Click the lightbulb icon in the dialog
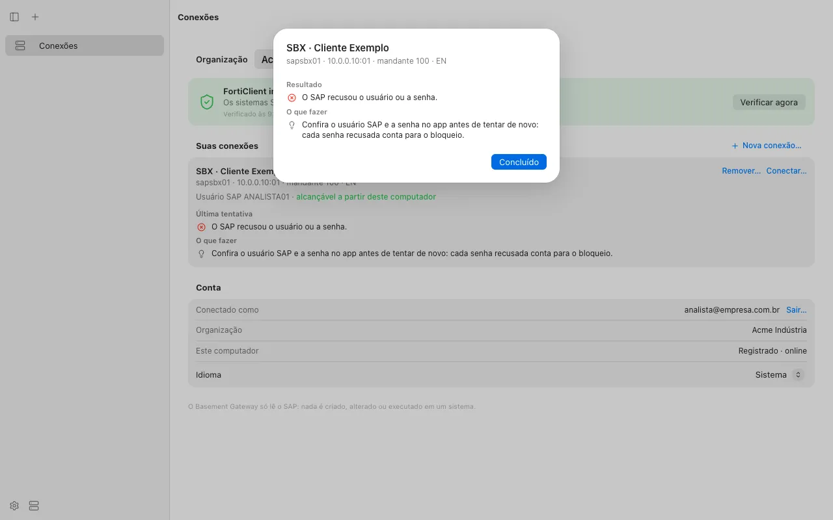Viewport: 833px width, 520px height. (292, 125)
